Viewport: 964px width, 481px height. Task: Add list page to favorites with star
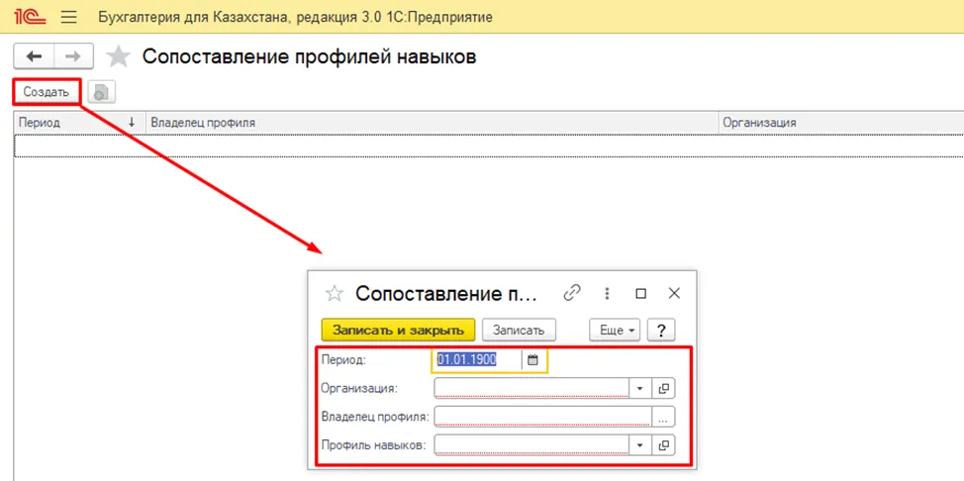(118, 57)
